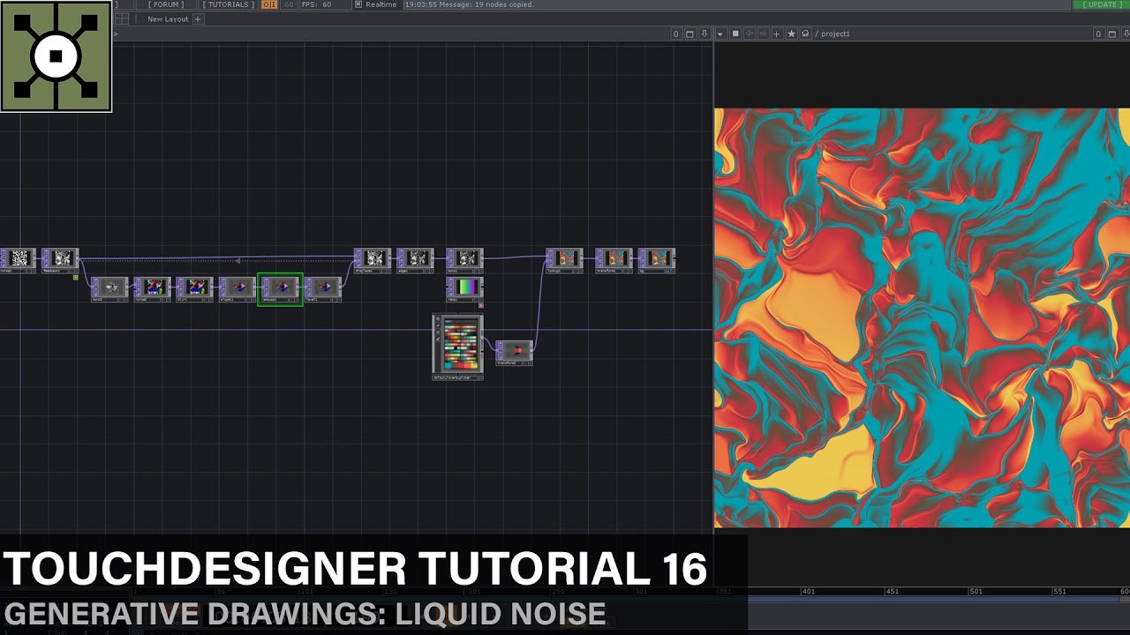Maximize right pane with window icon

pos(1113,34)
